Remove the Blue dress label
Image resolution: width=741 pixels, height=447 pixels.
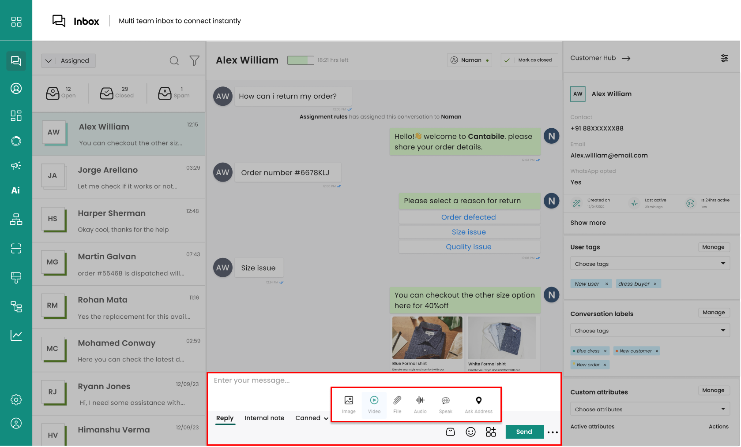(605, 351)
